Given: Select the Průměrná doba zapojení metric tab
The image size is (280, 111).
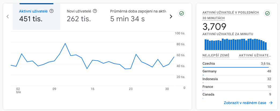Looking at the screenshot, I should pos(138,16).
